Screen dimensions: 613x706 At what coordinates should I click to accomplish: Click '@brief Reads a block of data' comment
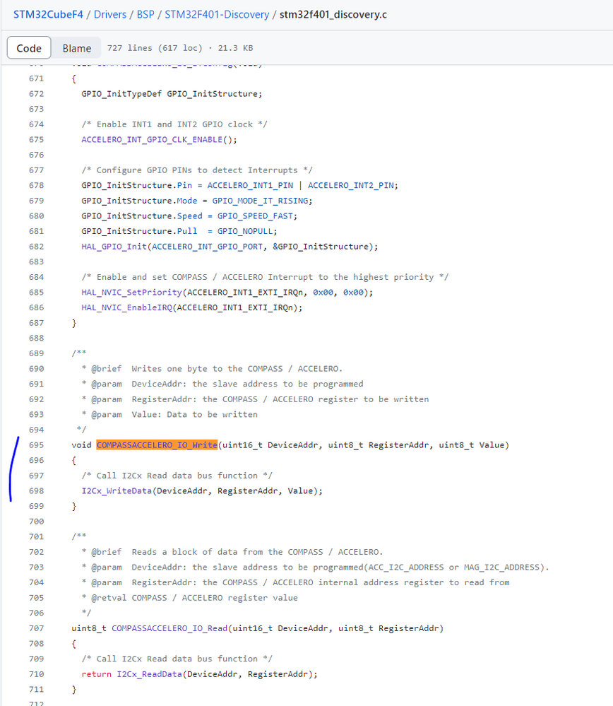(x=232, y=552)
